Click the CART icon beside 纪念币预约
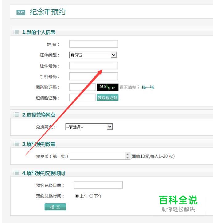This screenshot has width=213, height=223. 21,13
